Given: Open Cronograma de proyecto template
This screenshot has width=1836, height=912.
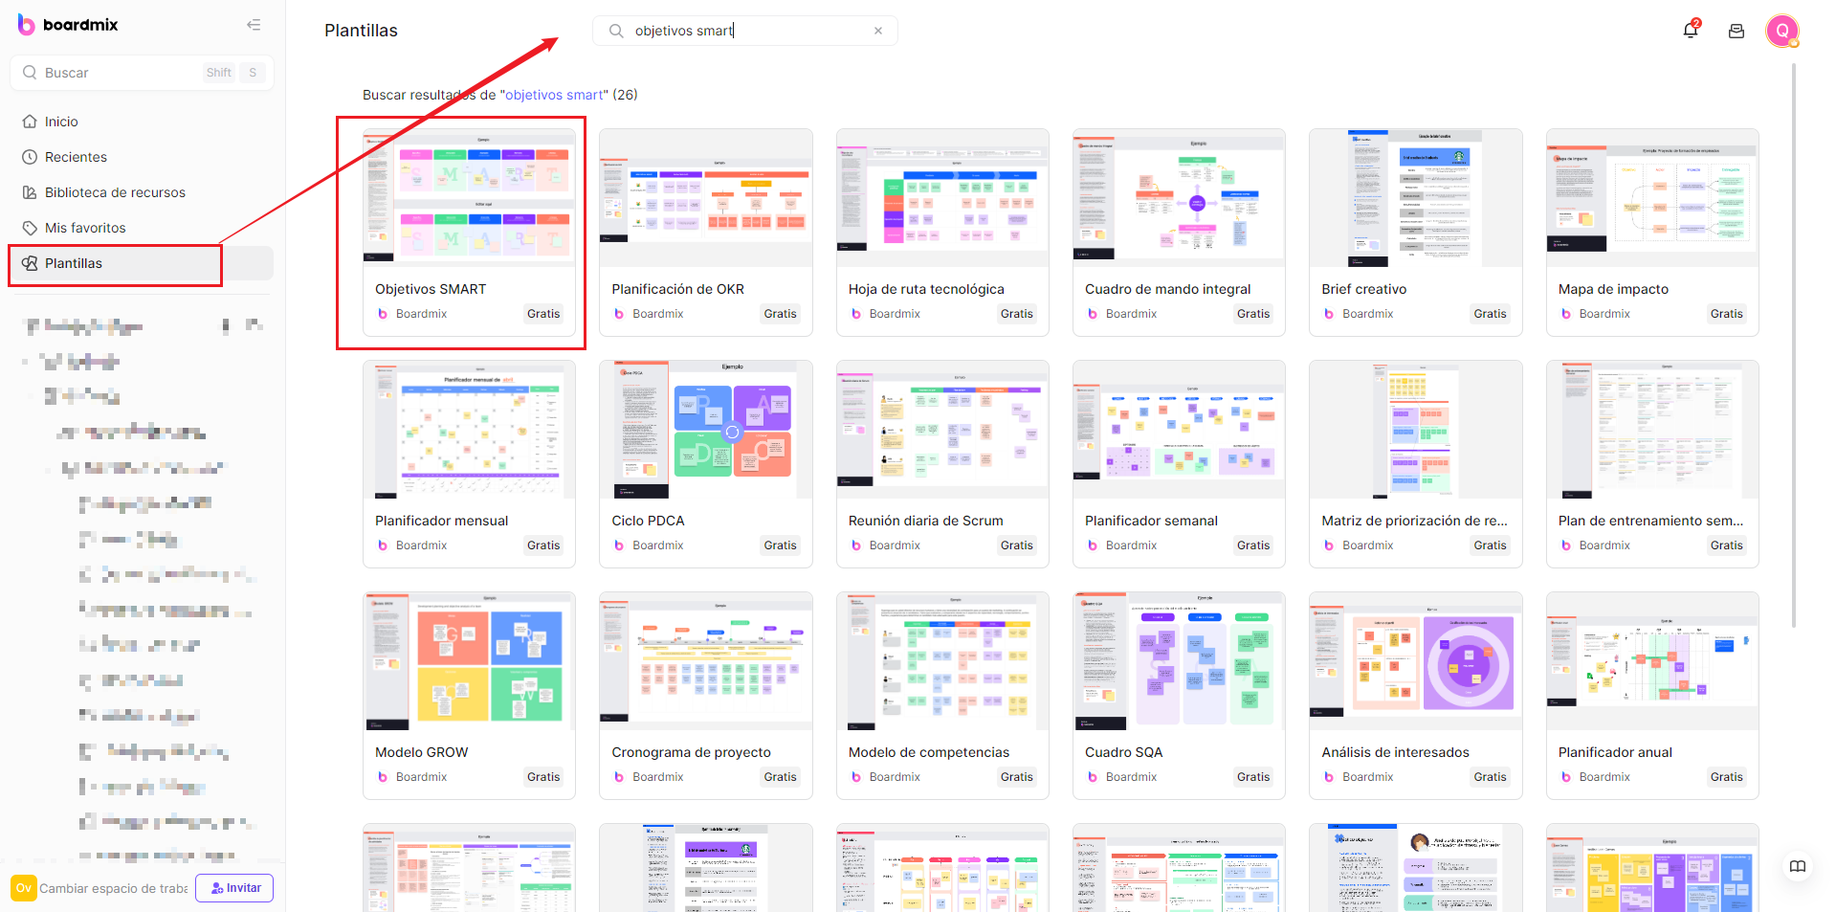Looking at the screenshot, I should [706, 696].
